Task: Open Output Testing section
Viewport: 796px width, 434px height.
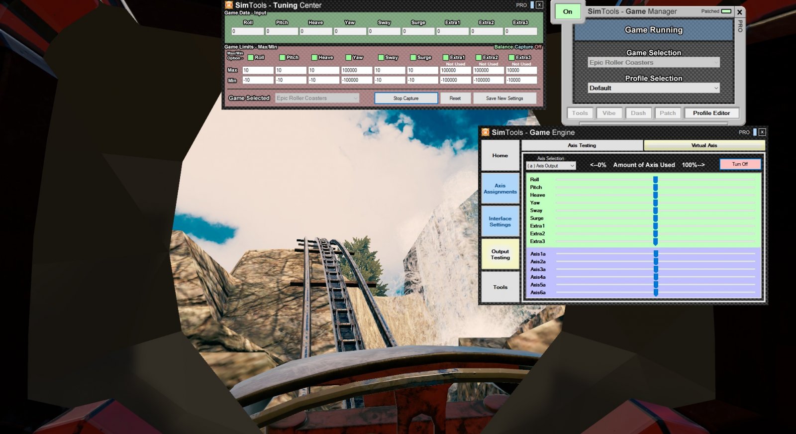Action: pos(500,254)
